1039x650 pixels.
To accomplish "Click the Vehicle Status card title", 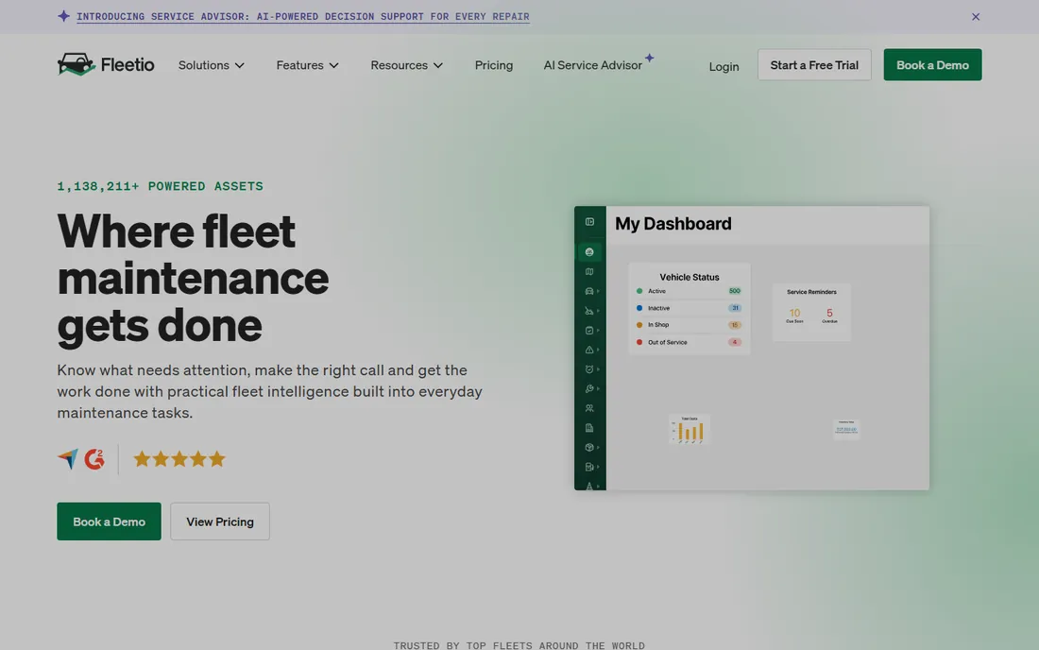I will click(x=690, y=277).
